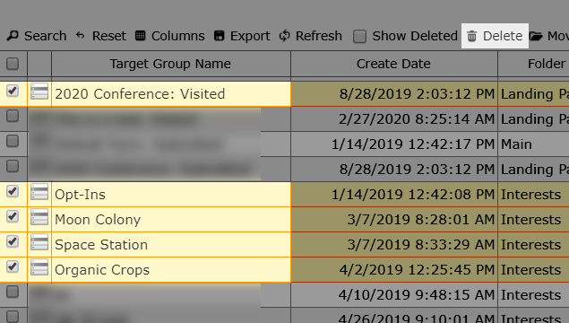Uncheck the Organic Crops row checkbox
Screen dimensions: 569x323
[x=13, y=266]
